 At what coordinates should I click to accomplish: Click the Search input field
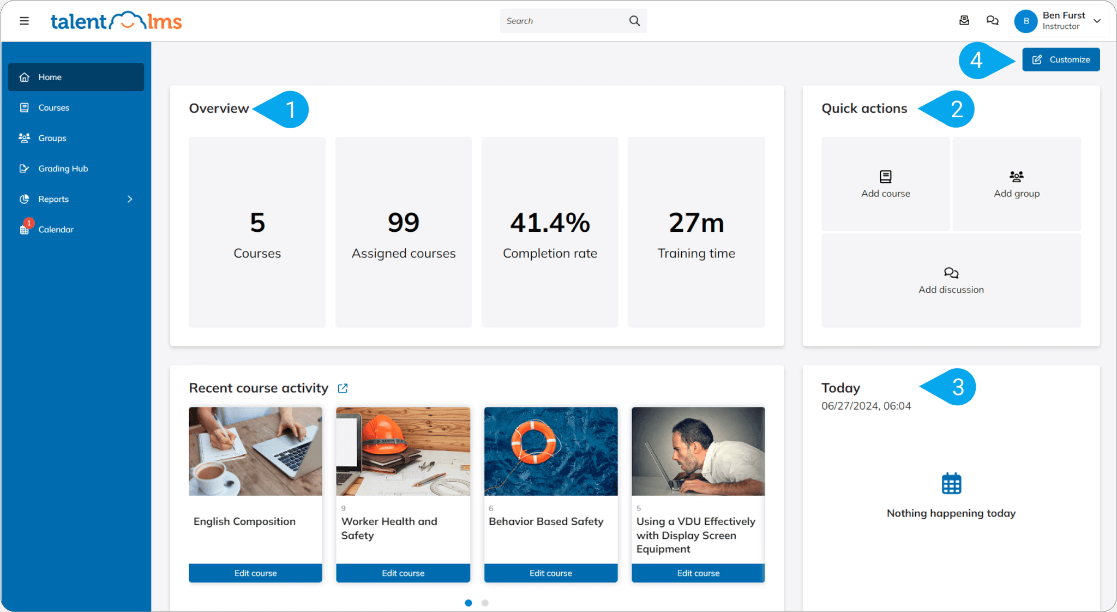pos(562,21)
